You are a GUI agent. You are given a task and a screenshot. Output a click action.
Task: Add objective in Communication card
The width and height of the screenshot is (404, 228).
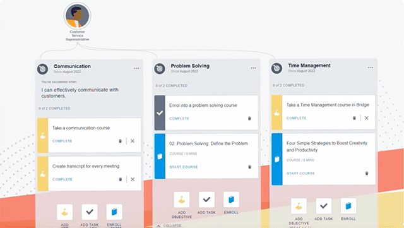[64, 212]
